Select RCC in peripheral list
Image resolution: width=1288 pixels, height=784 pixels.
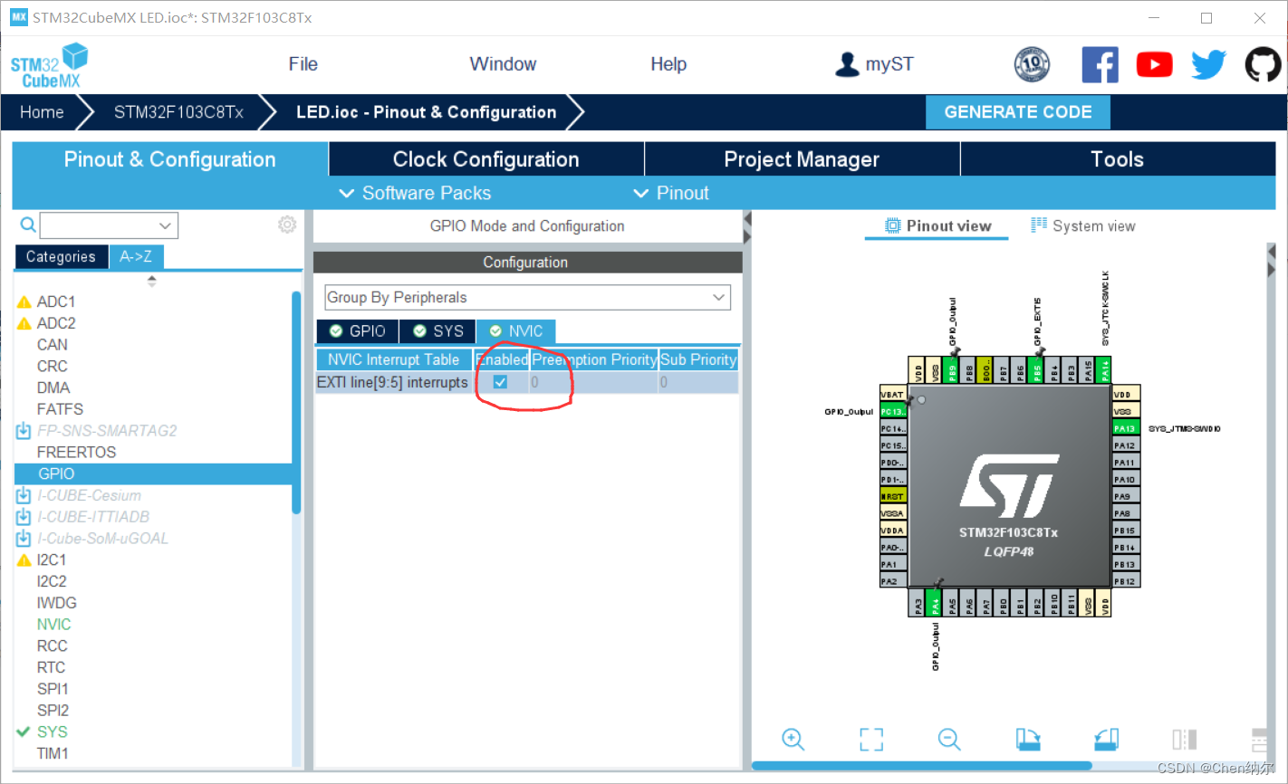click(52, 645)
